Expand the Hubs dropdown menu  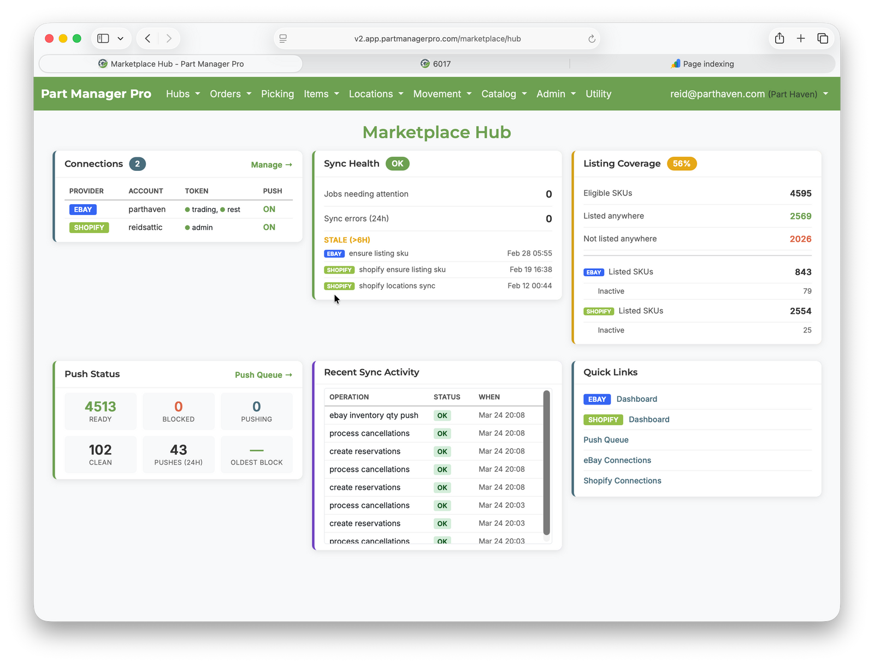(x=183, y=94)
